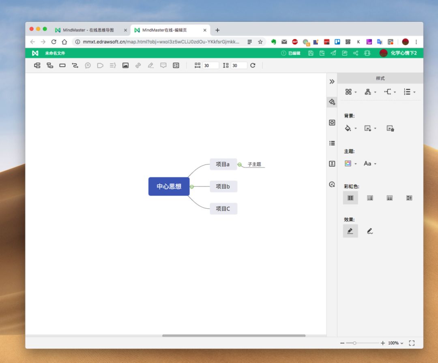
Task: Click the zoom slider handle
Action: [x=354, y=343]
